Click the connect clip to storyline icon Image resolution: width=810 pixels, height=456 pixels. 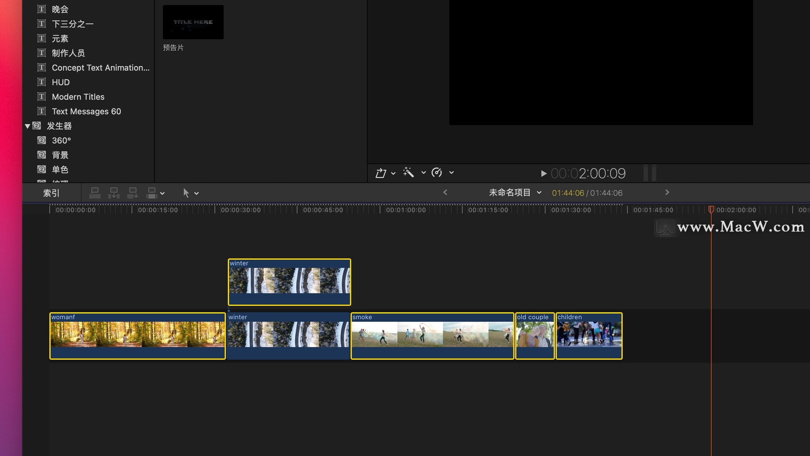95,193
